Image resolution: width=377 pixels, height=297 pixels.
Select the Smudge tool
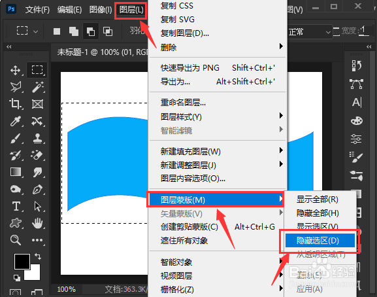pyautogui.click(x=37, y=172)
